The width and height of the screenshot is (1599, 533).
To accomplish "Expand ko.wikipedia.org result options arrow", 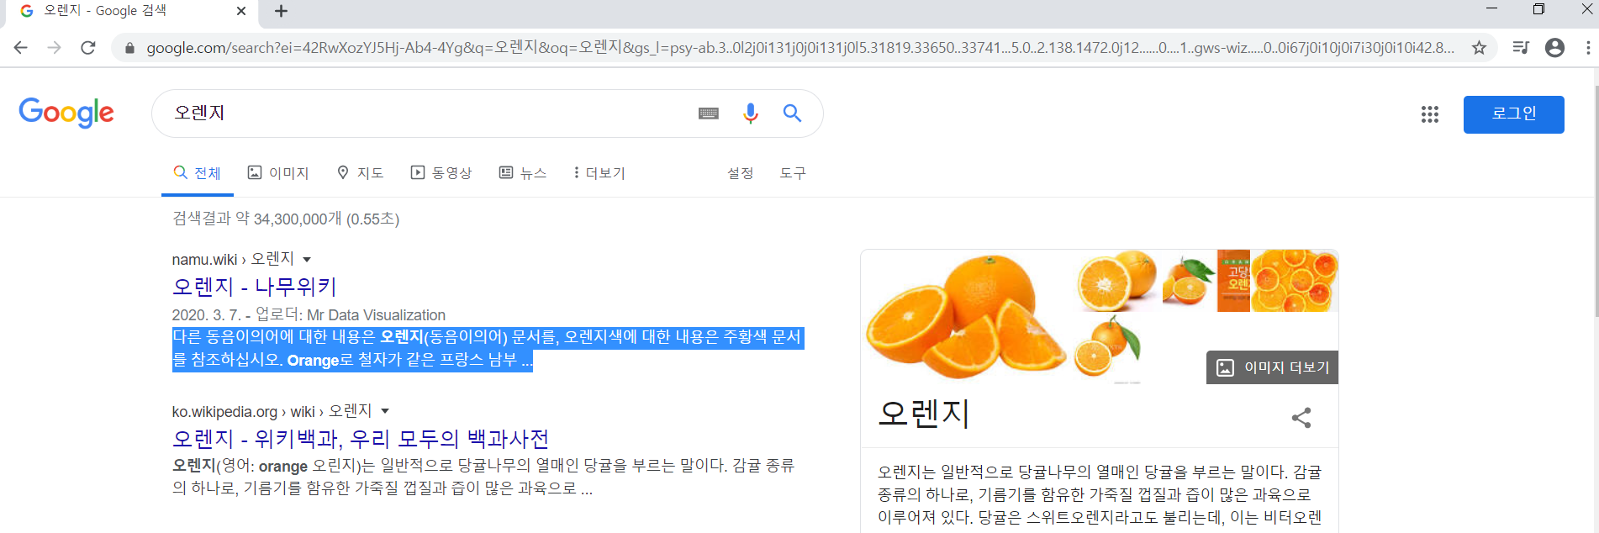I will click(x=385, y=412).
